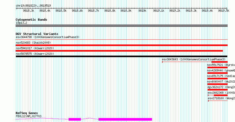This screenshot has width=235, height=122.
Task: Click the red bar beneath nsv520683
Action: 122,45
